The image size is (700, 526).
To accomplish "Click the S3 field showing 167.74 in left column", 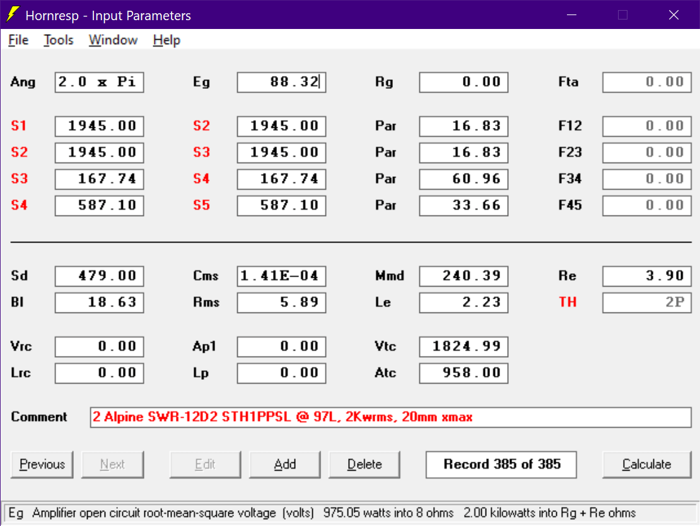I will point(99,179).
